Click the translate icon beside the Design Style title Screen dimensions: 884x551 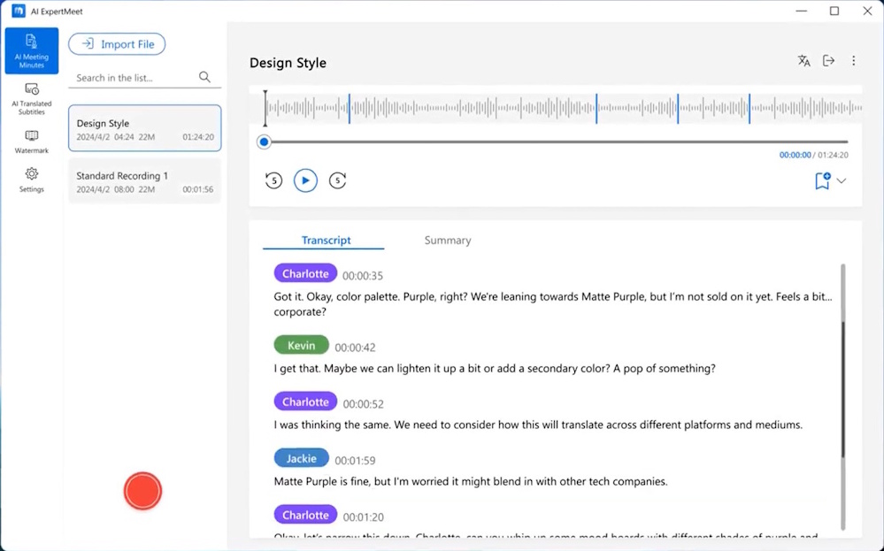[803, 61]
